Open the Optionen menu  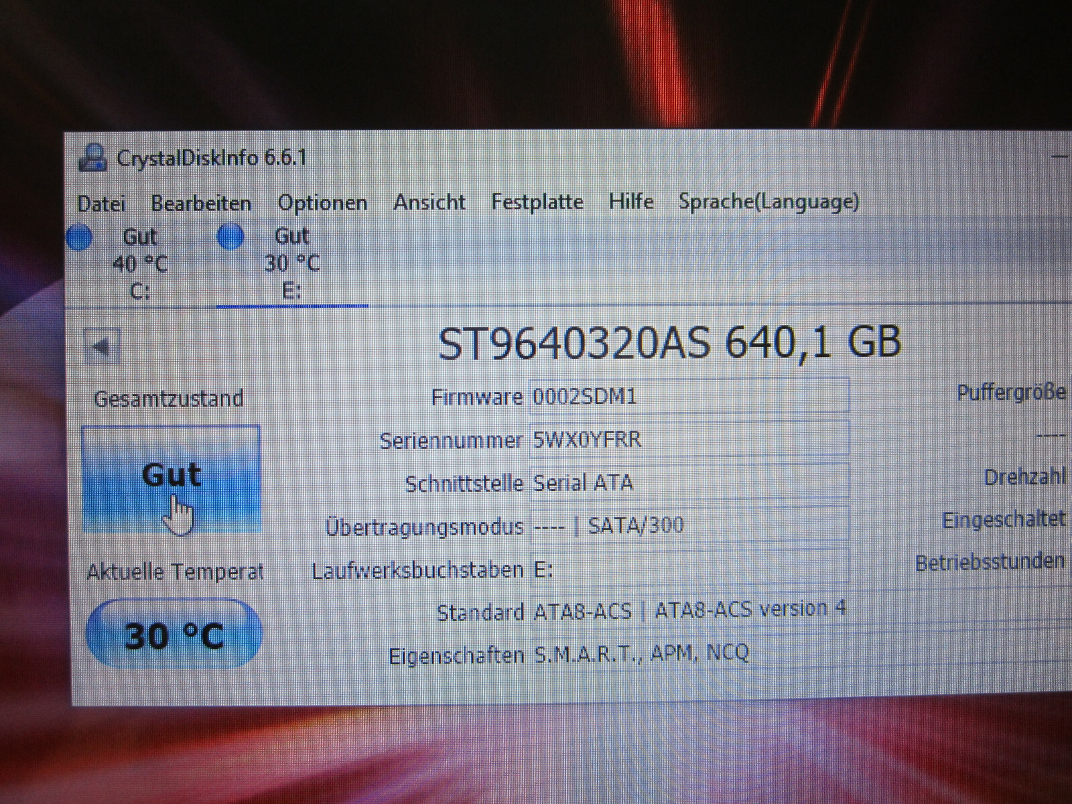(x=322, y=203)
